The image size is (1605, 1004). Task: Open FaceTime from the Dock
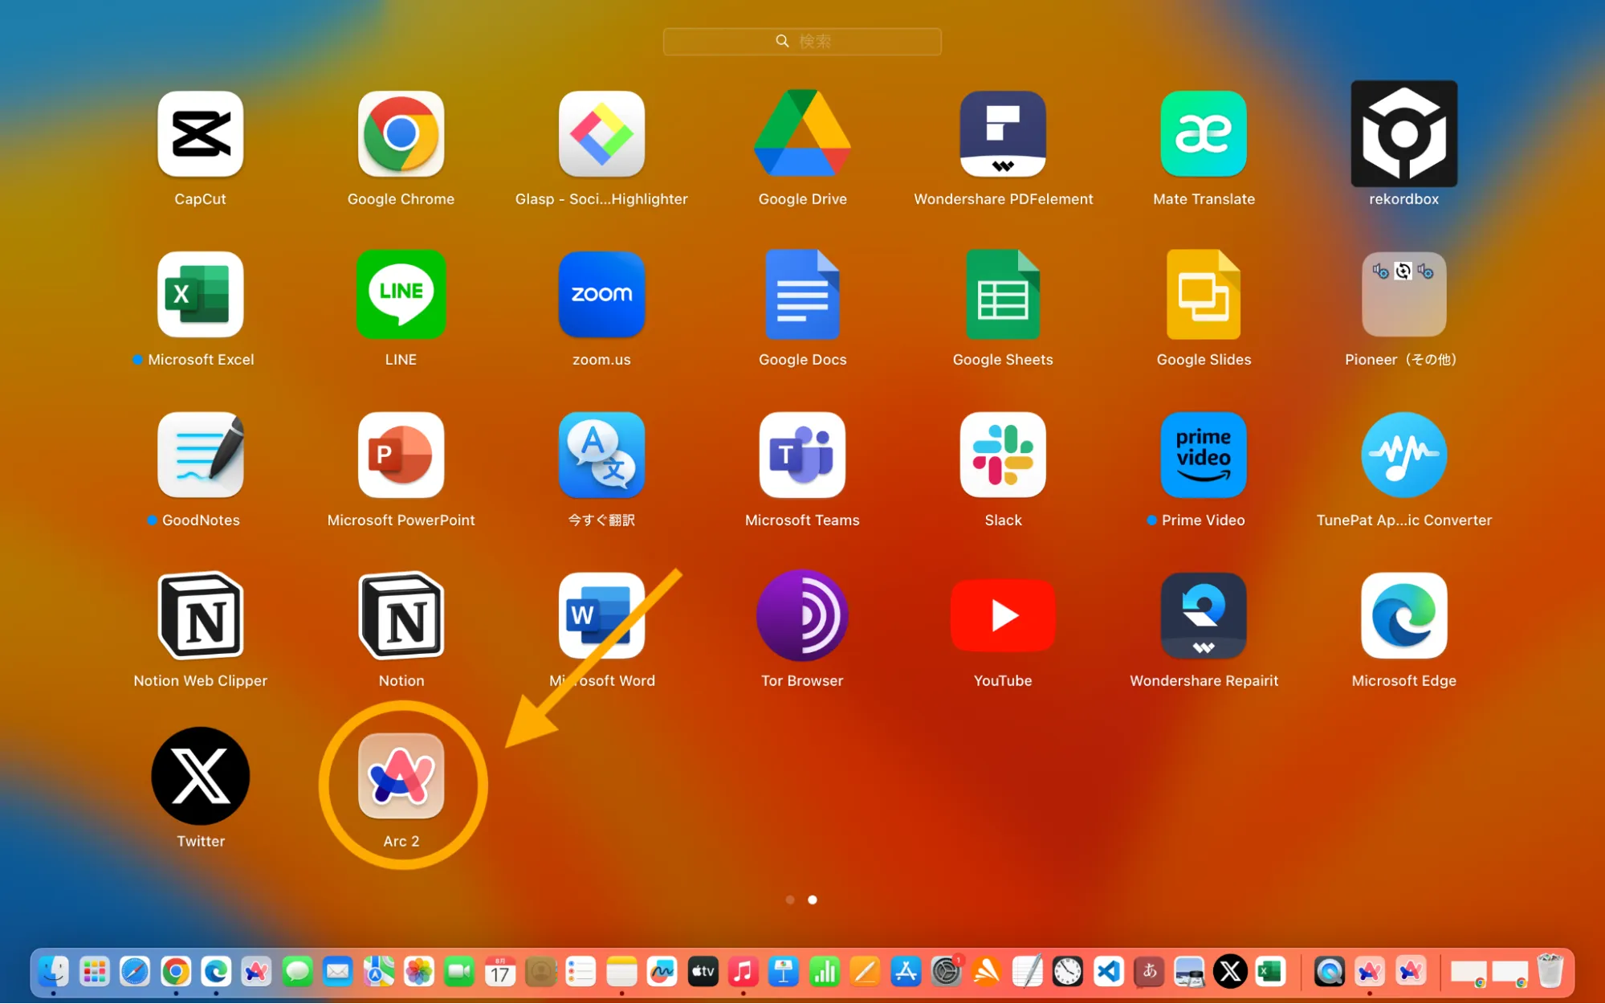(x=459, y=972)
